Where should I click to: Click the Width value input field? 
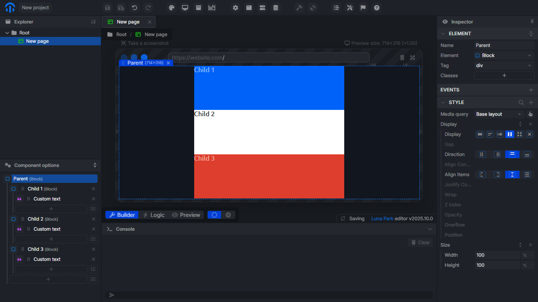[x=498, y=255]
